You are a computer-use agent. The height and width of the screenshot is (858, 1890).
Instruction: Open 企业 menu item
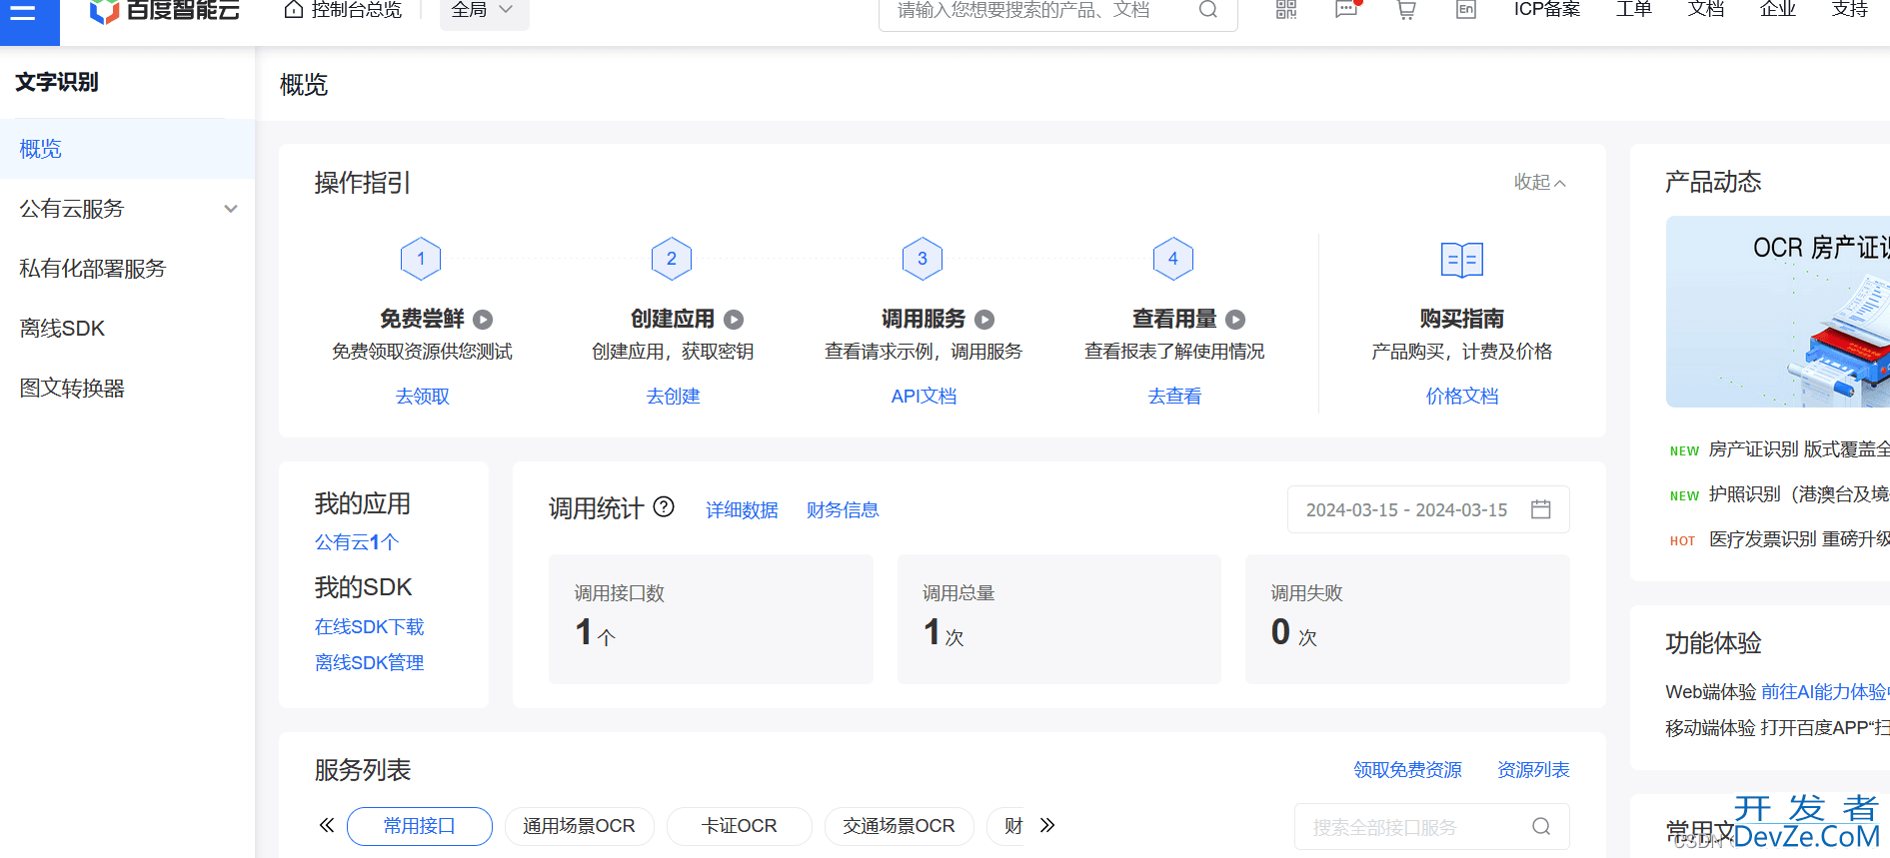pos(1778,10)
